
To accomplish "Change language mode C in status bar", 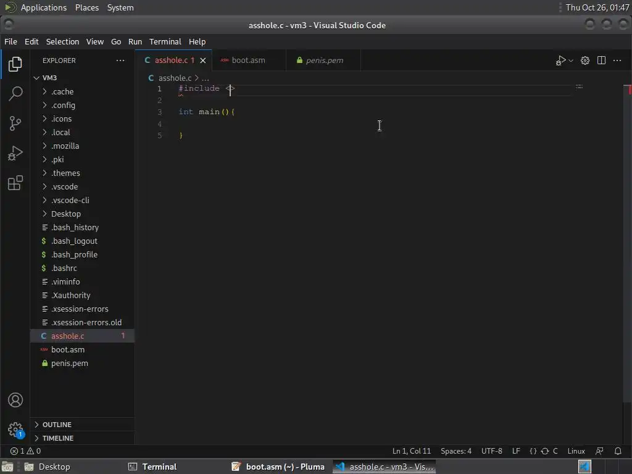I will tap(555, 451).
